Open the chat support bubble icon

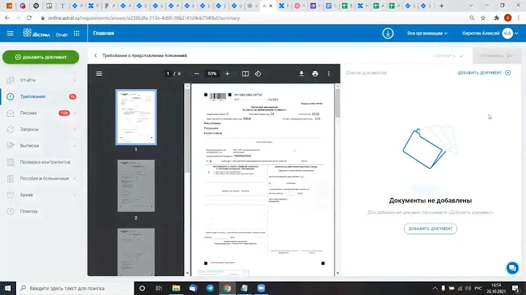(x=511, y=267)
